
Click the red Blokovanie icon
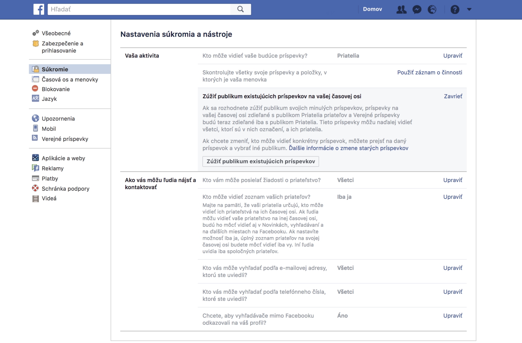coord(35,89)
